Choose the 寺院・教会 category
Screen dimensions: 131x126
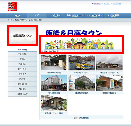22,89
